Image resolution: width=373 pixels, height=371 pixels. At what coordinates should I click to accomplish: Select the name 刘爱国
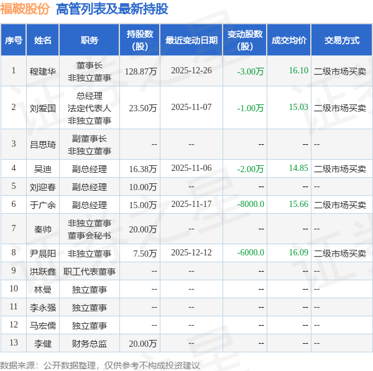click(x=42, y=108)
